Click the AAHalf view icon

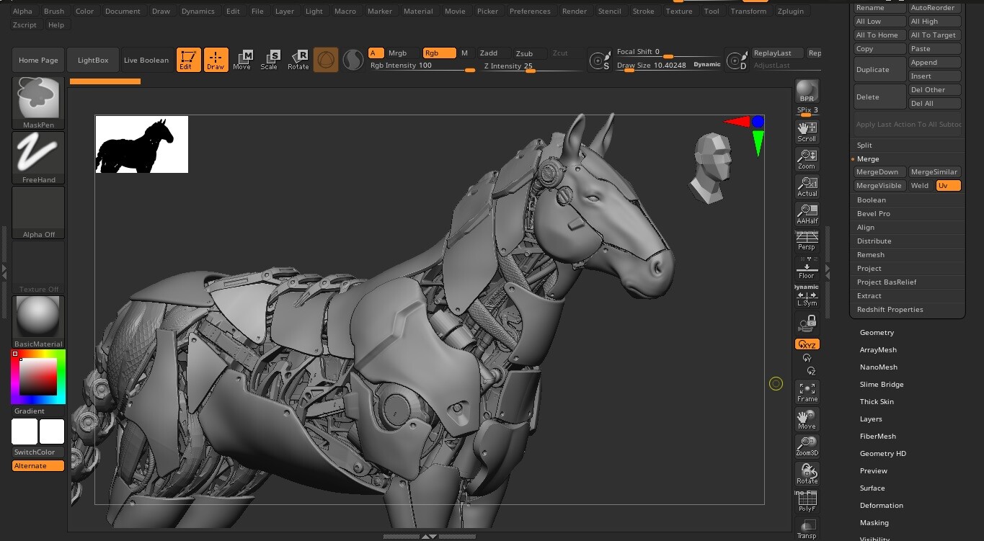pos(807,214)
